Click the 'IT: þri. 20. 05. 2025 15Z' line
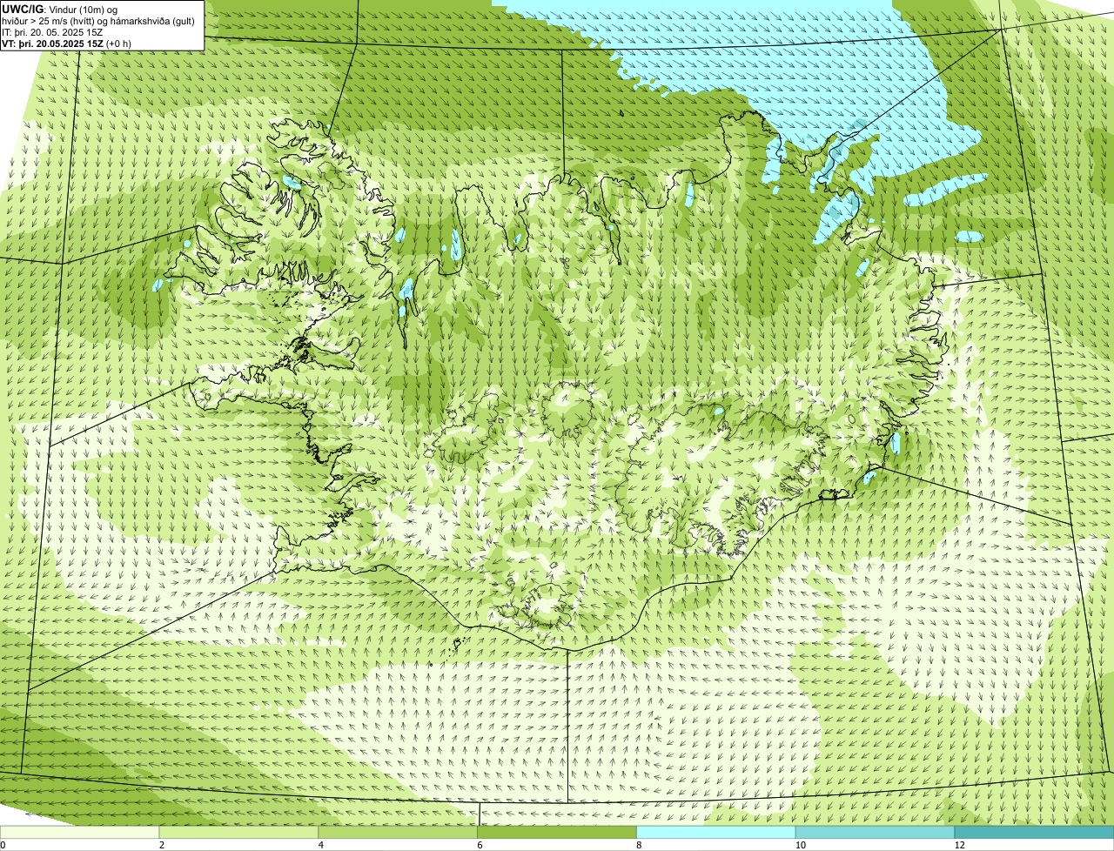1114x851 pixels. pos(52,31)
